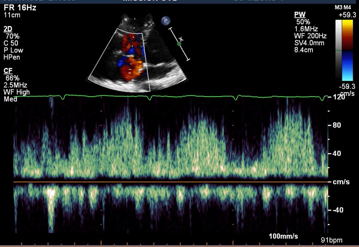The height and width of the screenshot is (247, 359).
Task: Click the "SV4.0mm" sample volume size
Action: pos(309,43)
